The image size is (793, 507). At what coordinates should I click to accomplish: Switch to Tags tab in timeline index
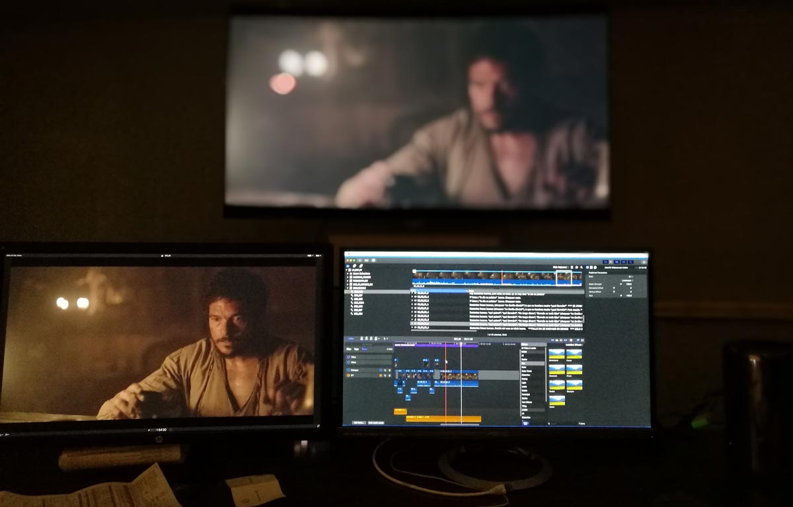(x=356, y=349)
